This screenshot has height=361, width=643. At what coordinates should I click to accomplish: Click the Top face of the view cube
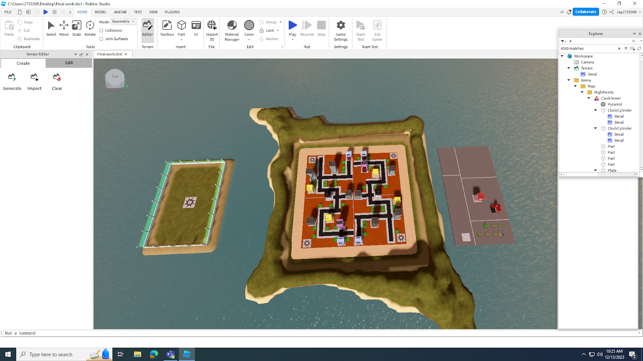pos(115,77)
